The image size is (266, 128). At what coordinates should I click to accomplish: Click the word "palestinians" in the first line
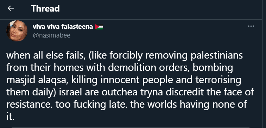[216, 56]
